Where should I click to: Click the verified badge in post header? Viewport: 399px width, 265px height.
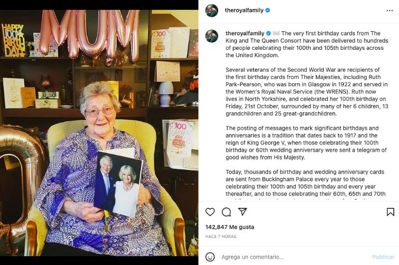[x=268, y=10]
